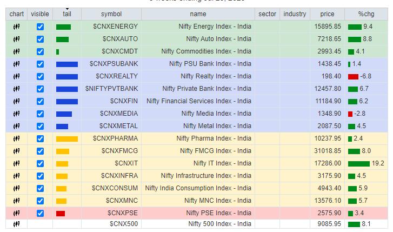Sort by the price column header
The width and height of the screenshot is (393, 232).
pyautogui.click(x=327, y=14)
